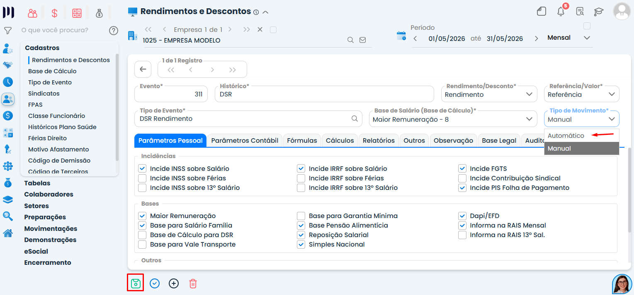This screenshot has width=634, height=295.
Task: Click the help question mark icon
Action: [113, 30]
